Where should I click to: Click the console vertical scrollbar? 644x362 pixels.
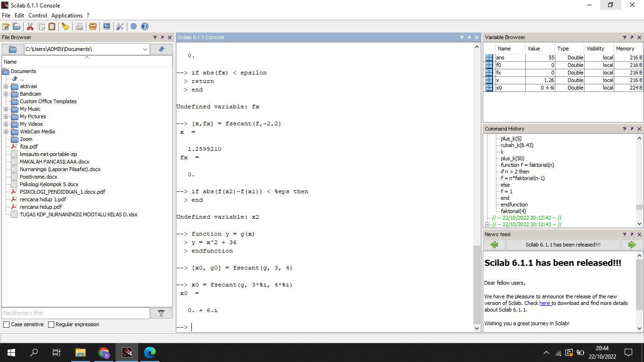click(477, 285)
